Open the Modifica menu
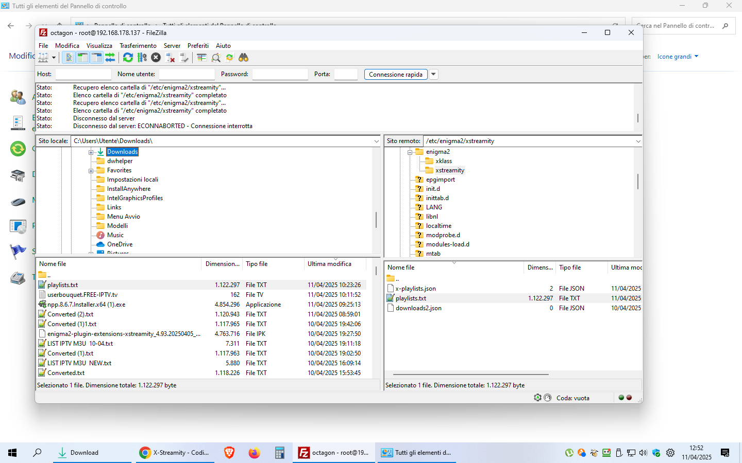 click(67, 46)
